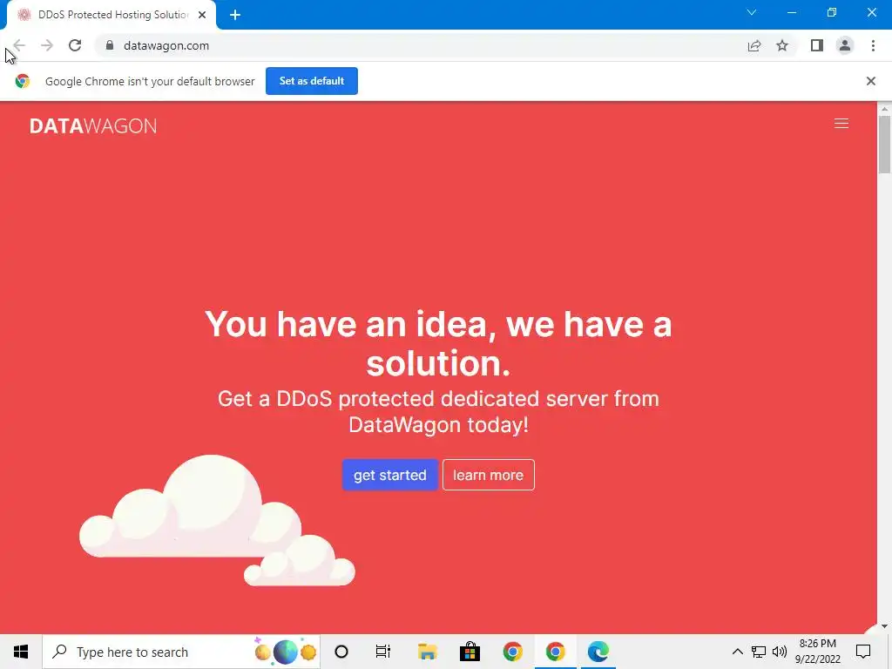Reload the datawagon.com page

[75, 45]
